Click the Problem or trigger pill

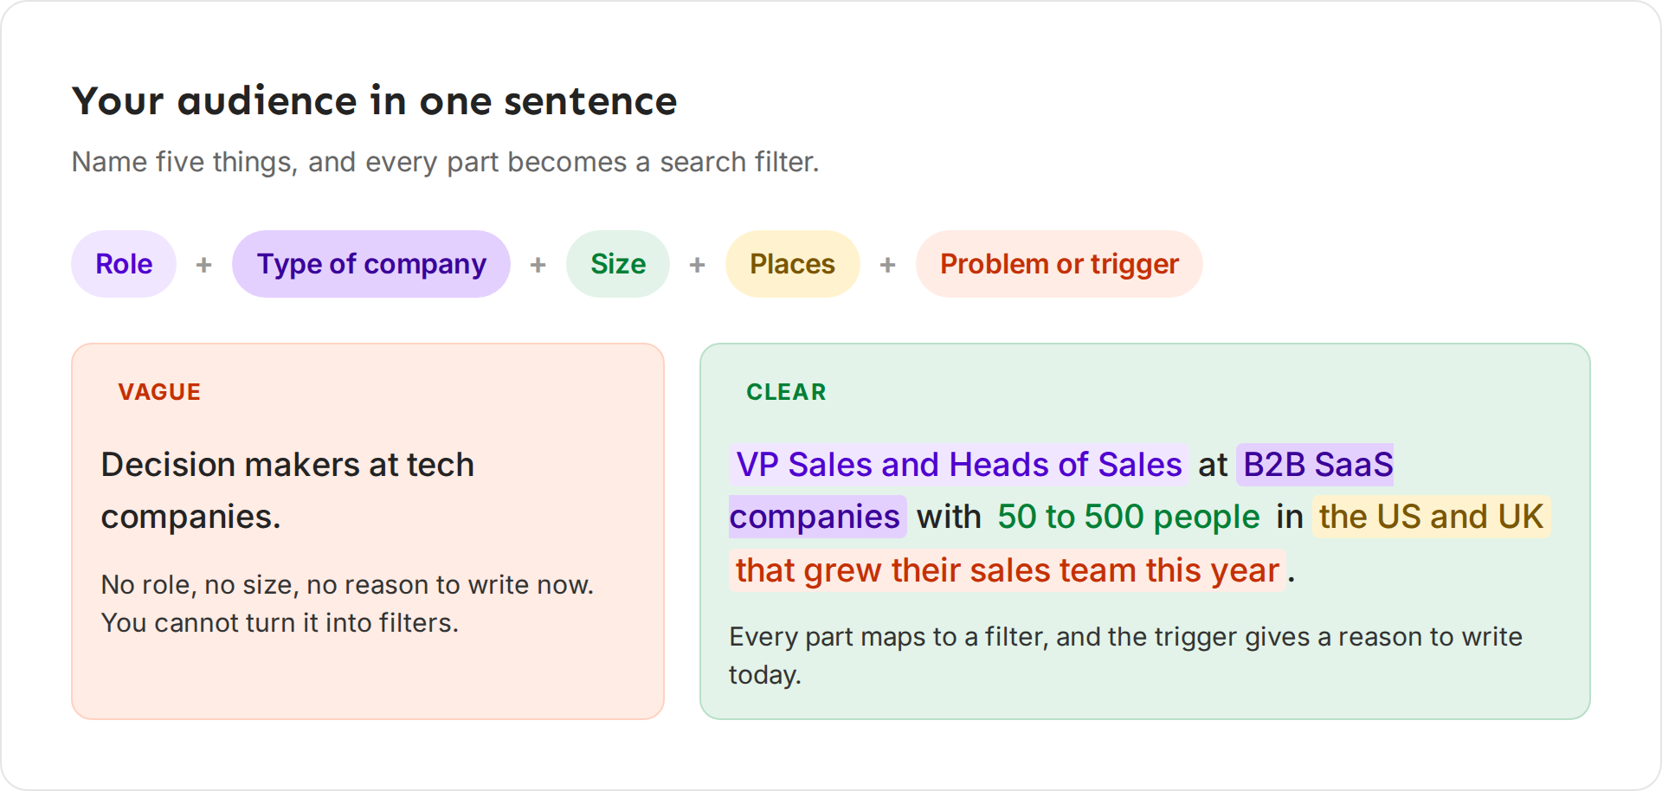point(1060,264)
